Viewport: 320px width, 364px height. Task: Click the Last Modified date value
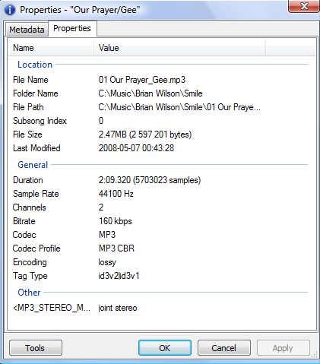pyautogui.click(x=136, y=148)
